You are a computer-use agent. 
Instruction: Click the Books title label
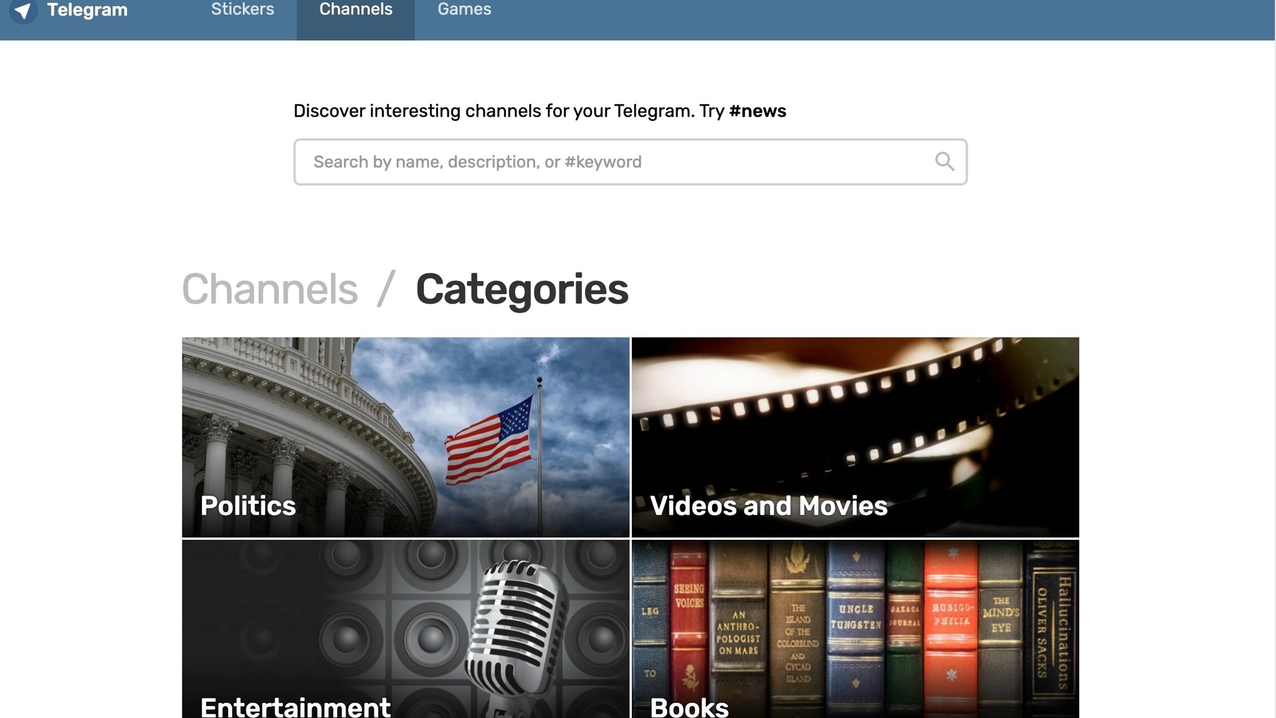[689, 707]
